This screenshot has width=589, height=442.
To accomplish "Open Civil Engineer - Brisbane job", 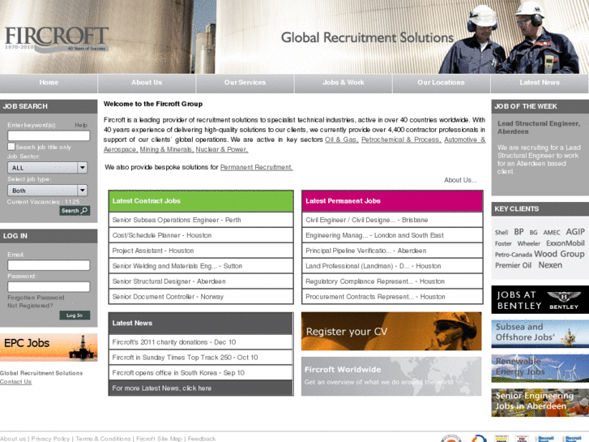I will 392,220.
